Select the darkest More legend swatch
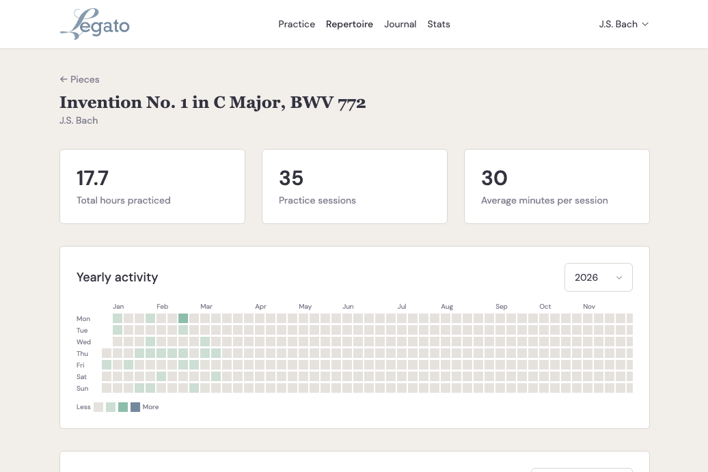 tap(135, 406)
